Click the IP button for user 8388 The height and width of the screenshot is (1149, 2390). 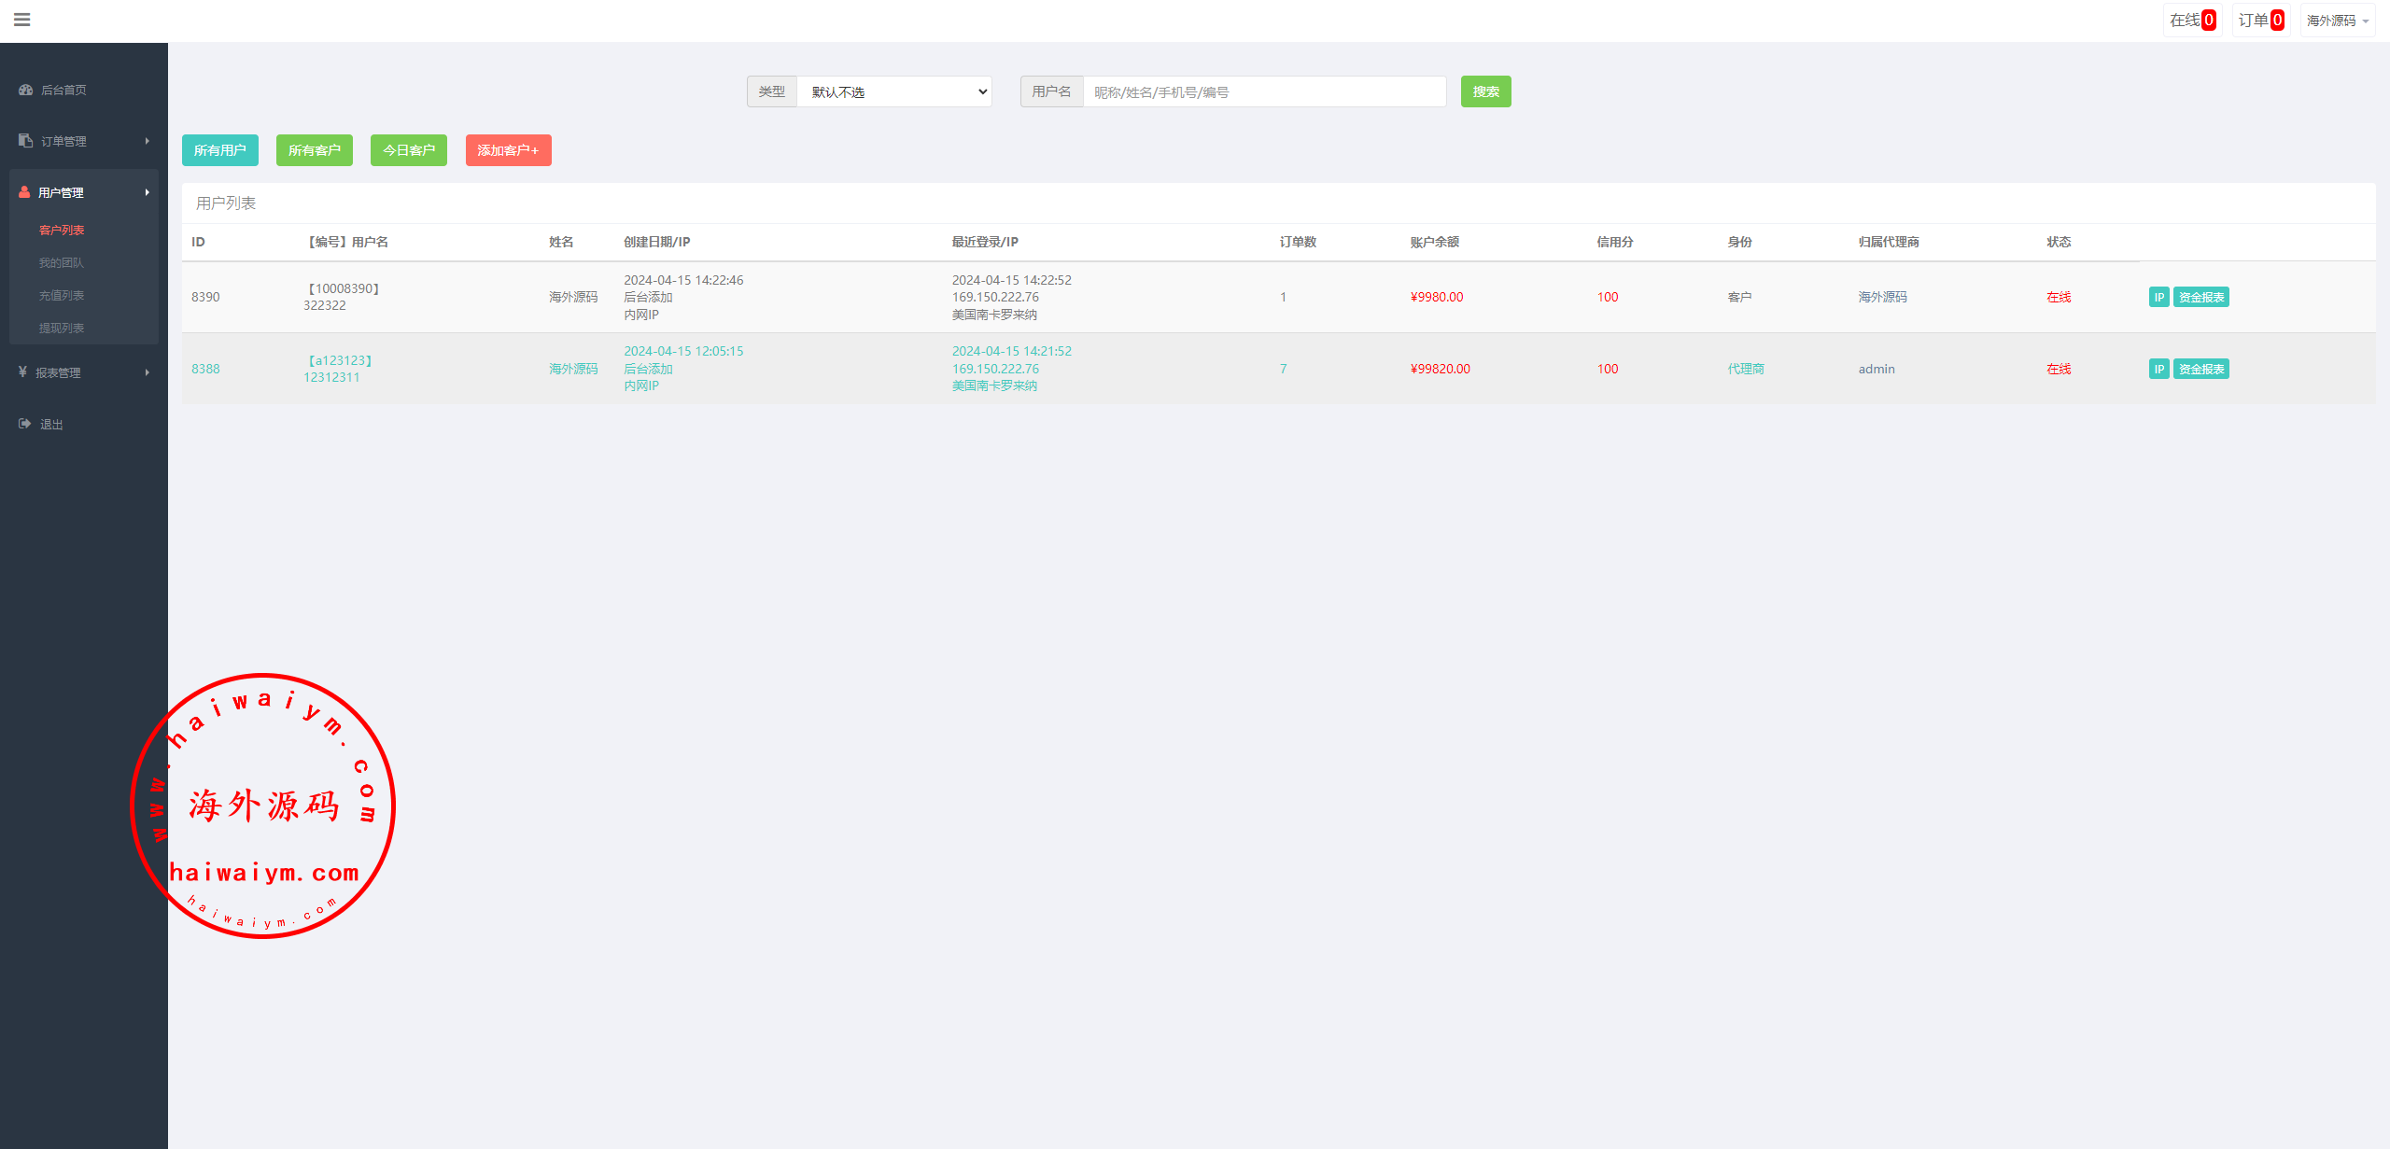point(2158,369)
